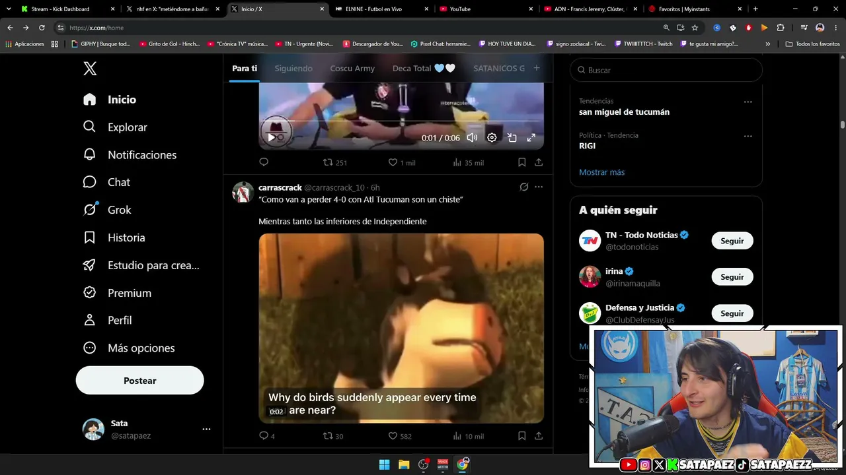Image resolution: width=846 pixels, height=475 pixels.
Task: Open the san miguel de tucumán trend
Action: pyautogui.click(x=625, y=112)
